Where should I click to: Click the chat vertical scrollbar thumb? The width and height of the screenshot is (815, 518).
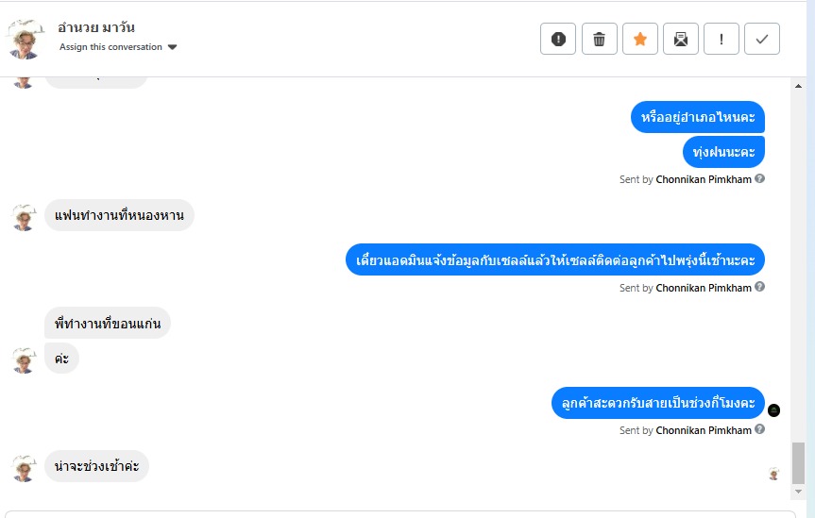[x=799, y=462]
